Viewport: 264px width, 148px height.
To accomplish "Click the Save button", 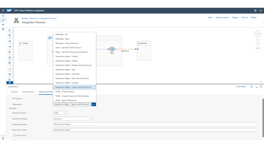I will coord(210,17).
